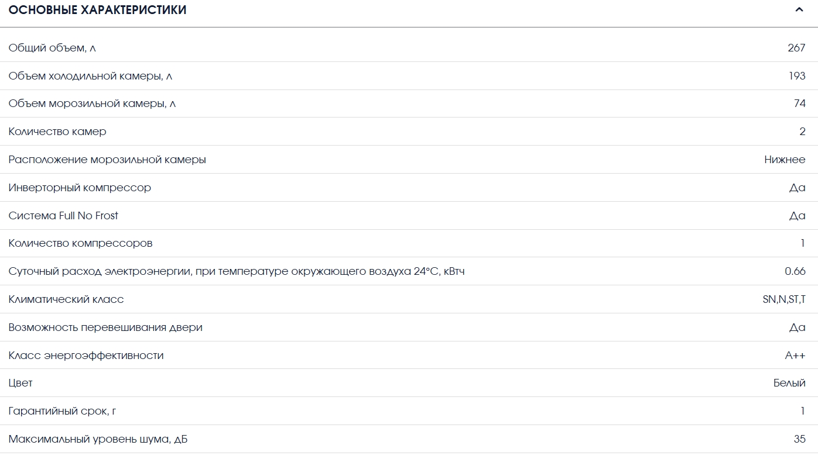Click the 'Цвет' row label

pyautogui.click(x=20, y=383)
